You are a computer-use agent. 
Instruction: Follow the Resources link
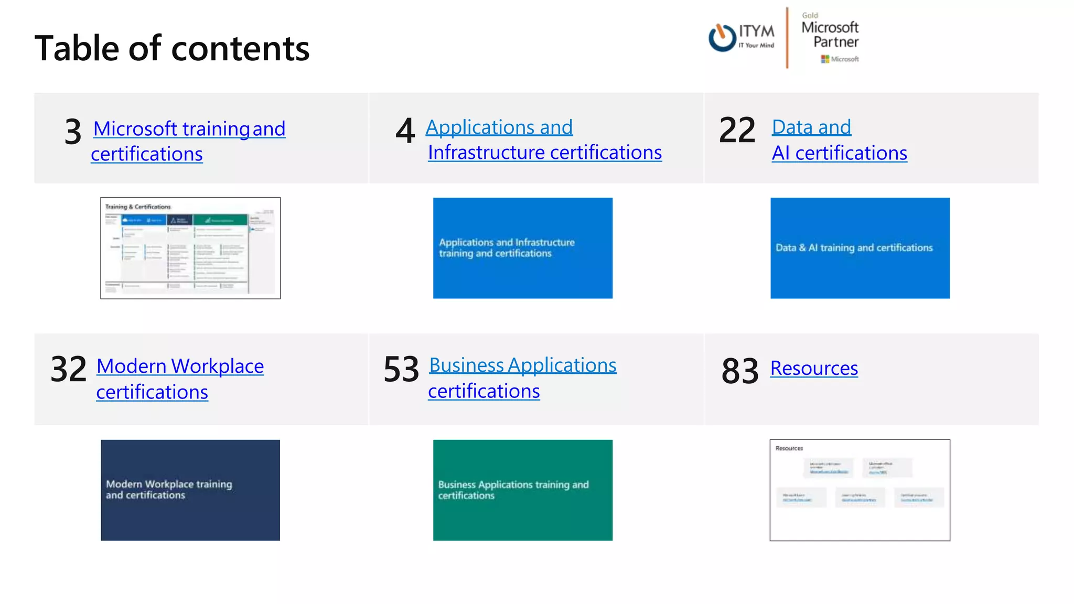coord(814,368)
